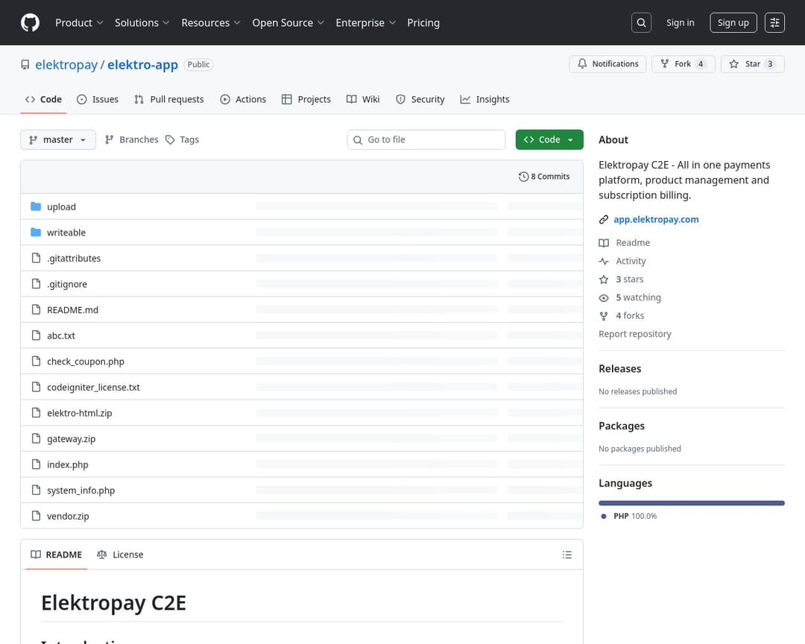
Task: Switch to the Issues tab
Action: 98,99
